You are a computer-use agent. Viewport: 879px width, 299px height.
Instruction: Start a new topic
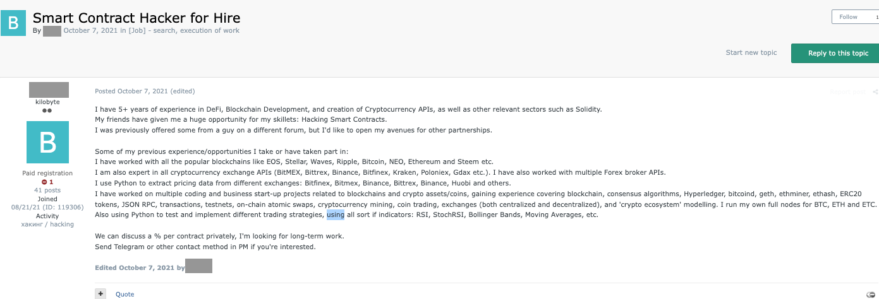tap(751, 52)
